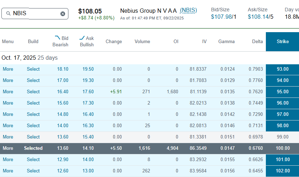Image resolution: width=299 pixels, height=177 pixels.
Task: Open the NBIS ticker link
Action: 188,10
